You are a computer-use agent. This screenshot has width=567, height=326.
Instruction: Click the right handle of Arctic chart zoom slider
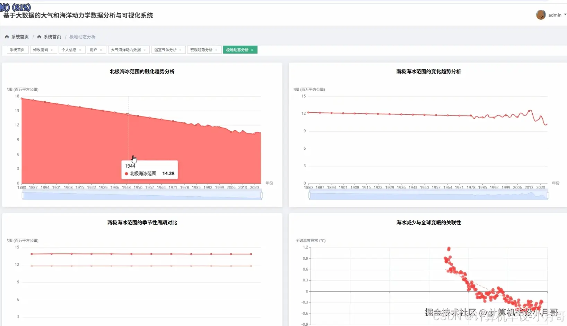pyautogui.click(x=261, y=195)
